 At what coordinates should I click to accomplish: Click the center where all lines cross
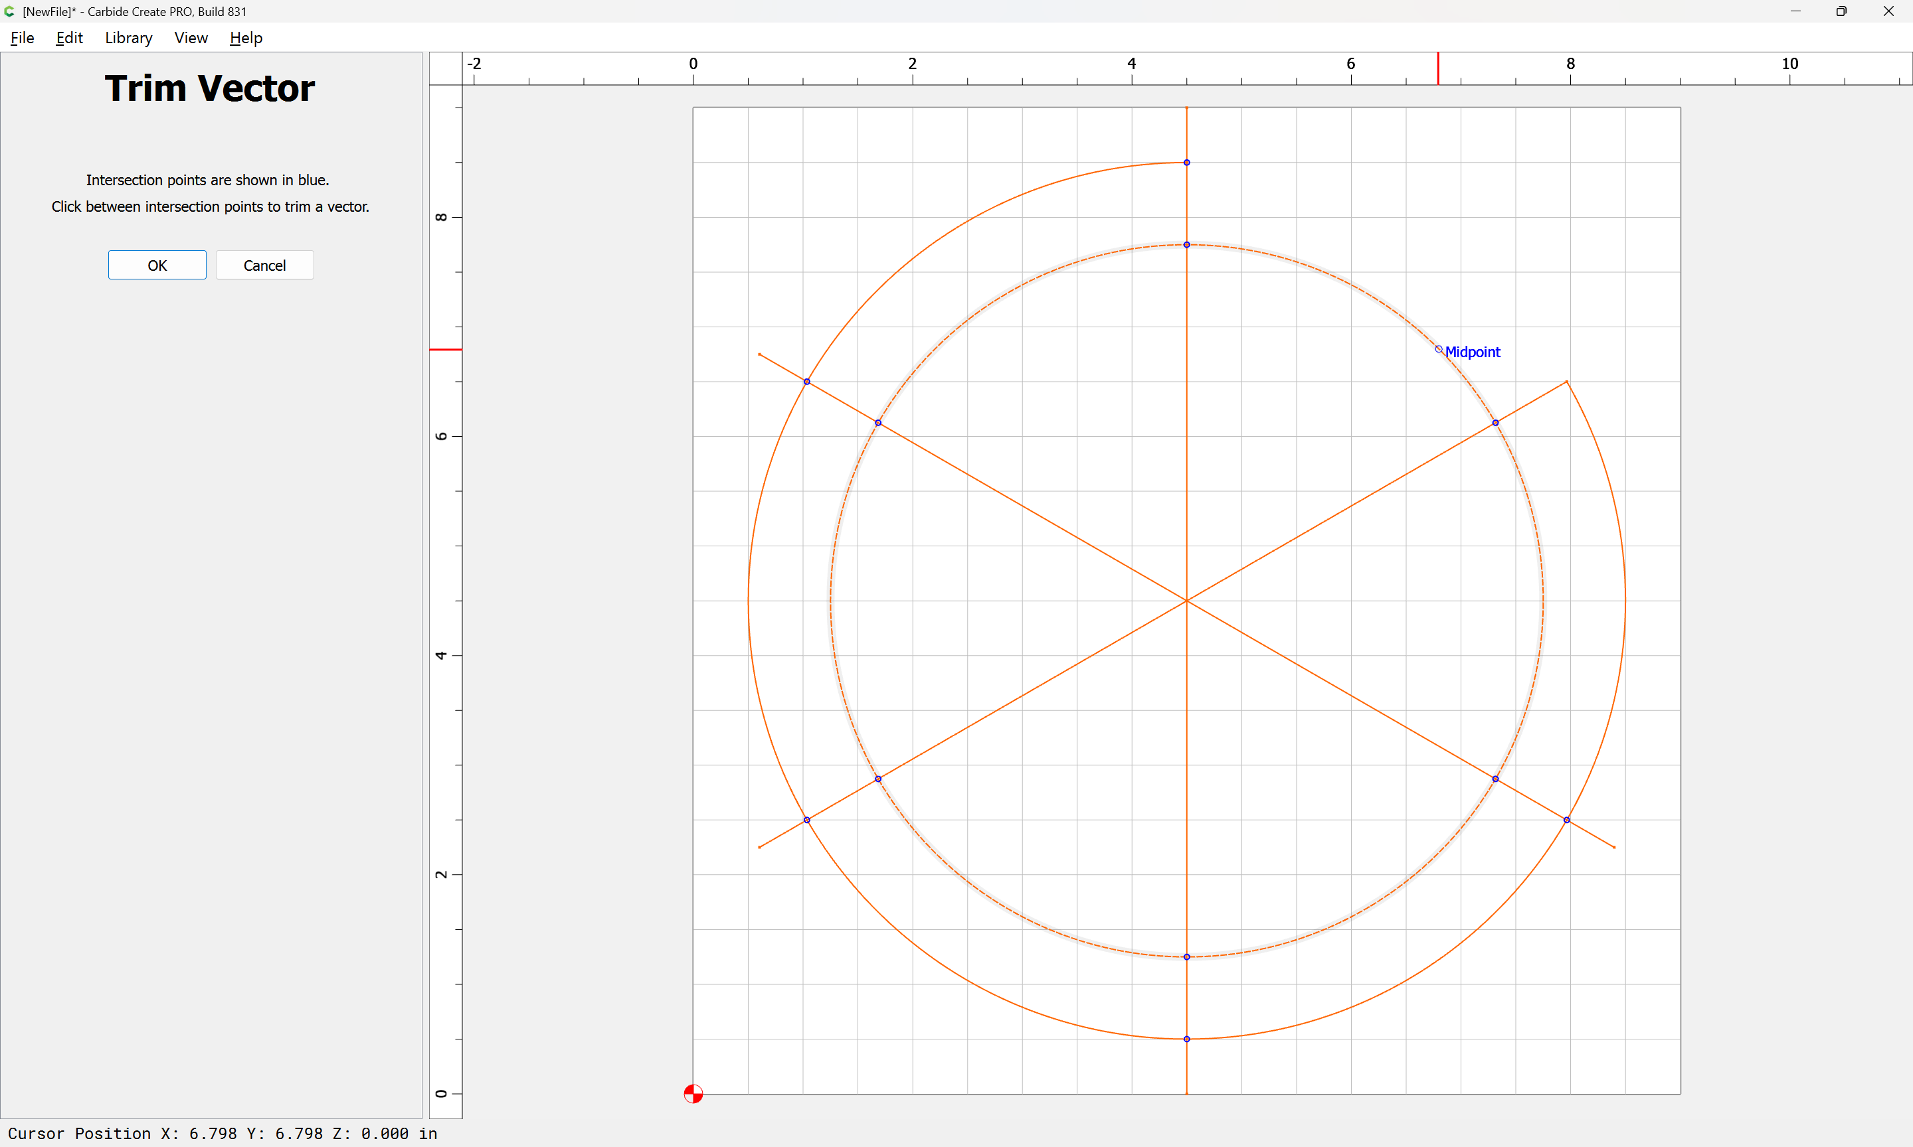click(1186, 601)
